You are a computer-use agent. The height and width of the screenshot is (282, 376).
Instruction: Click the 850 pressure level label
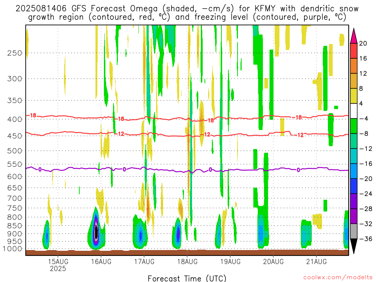pos(15,226)
